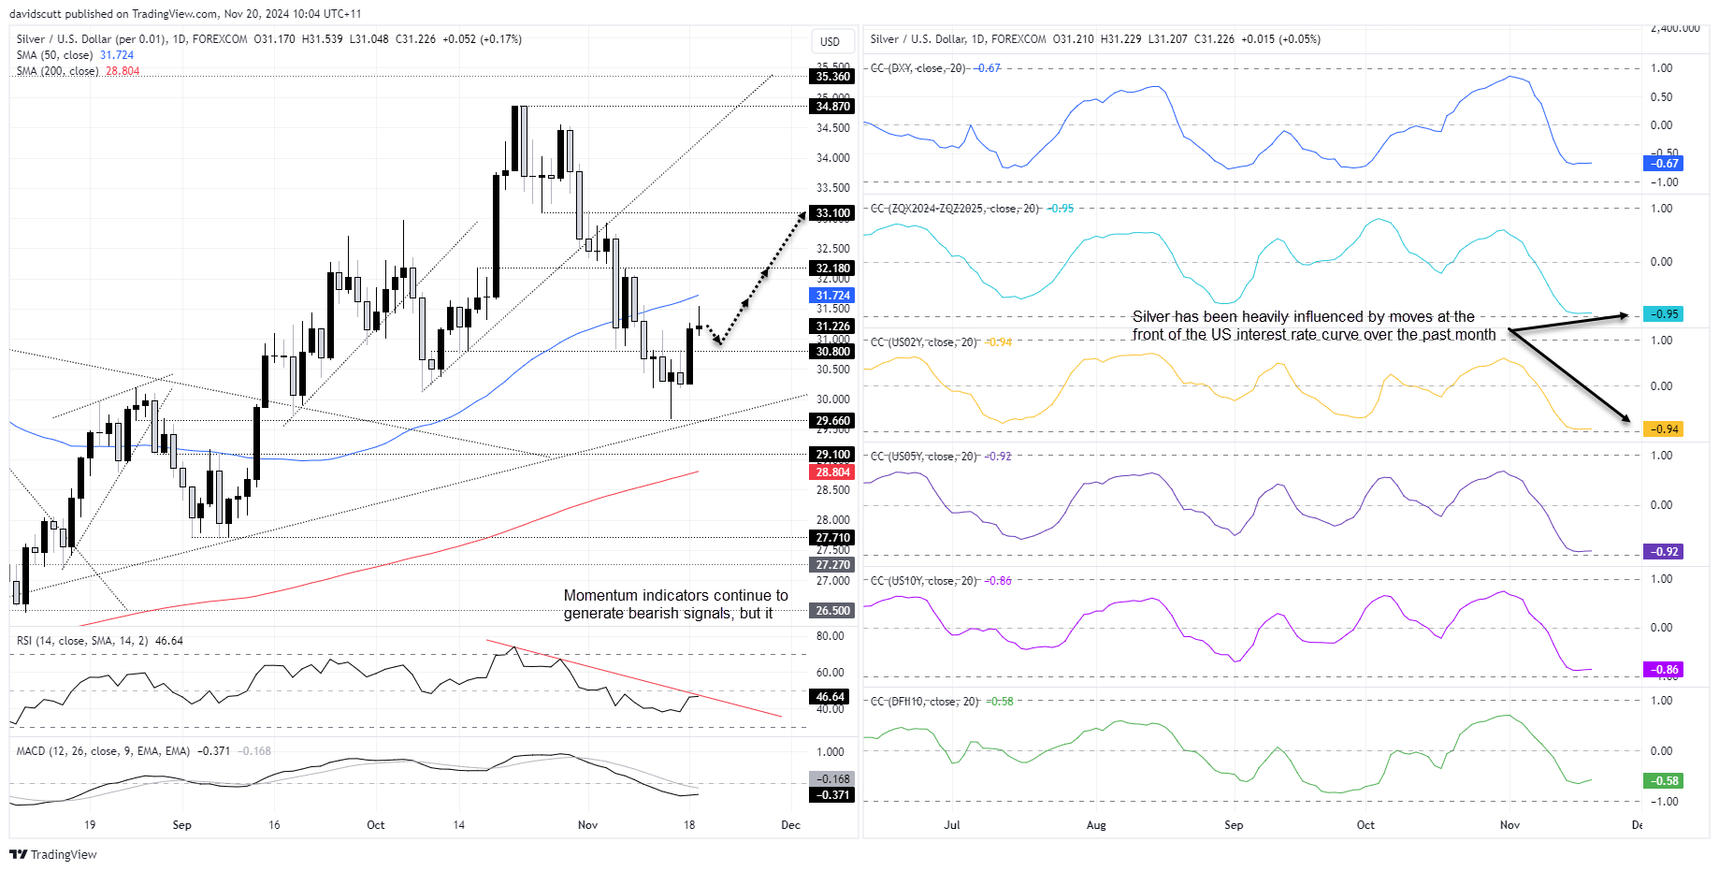Select the 27.710 price level label
1719x871 pixels.
tap(832, 538)
